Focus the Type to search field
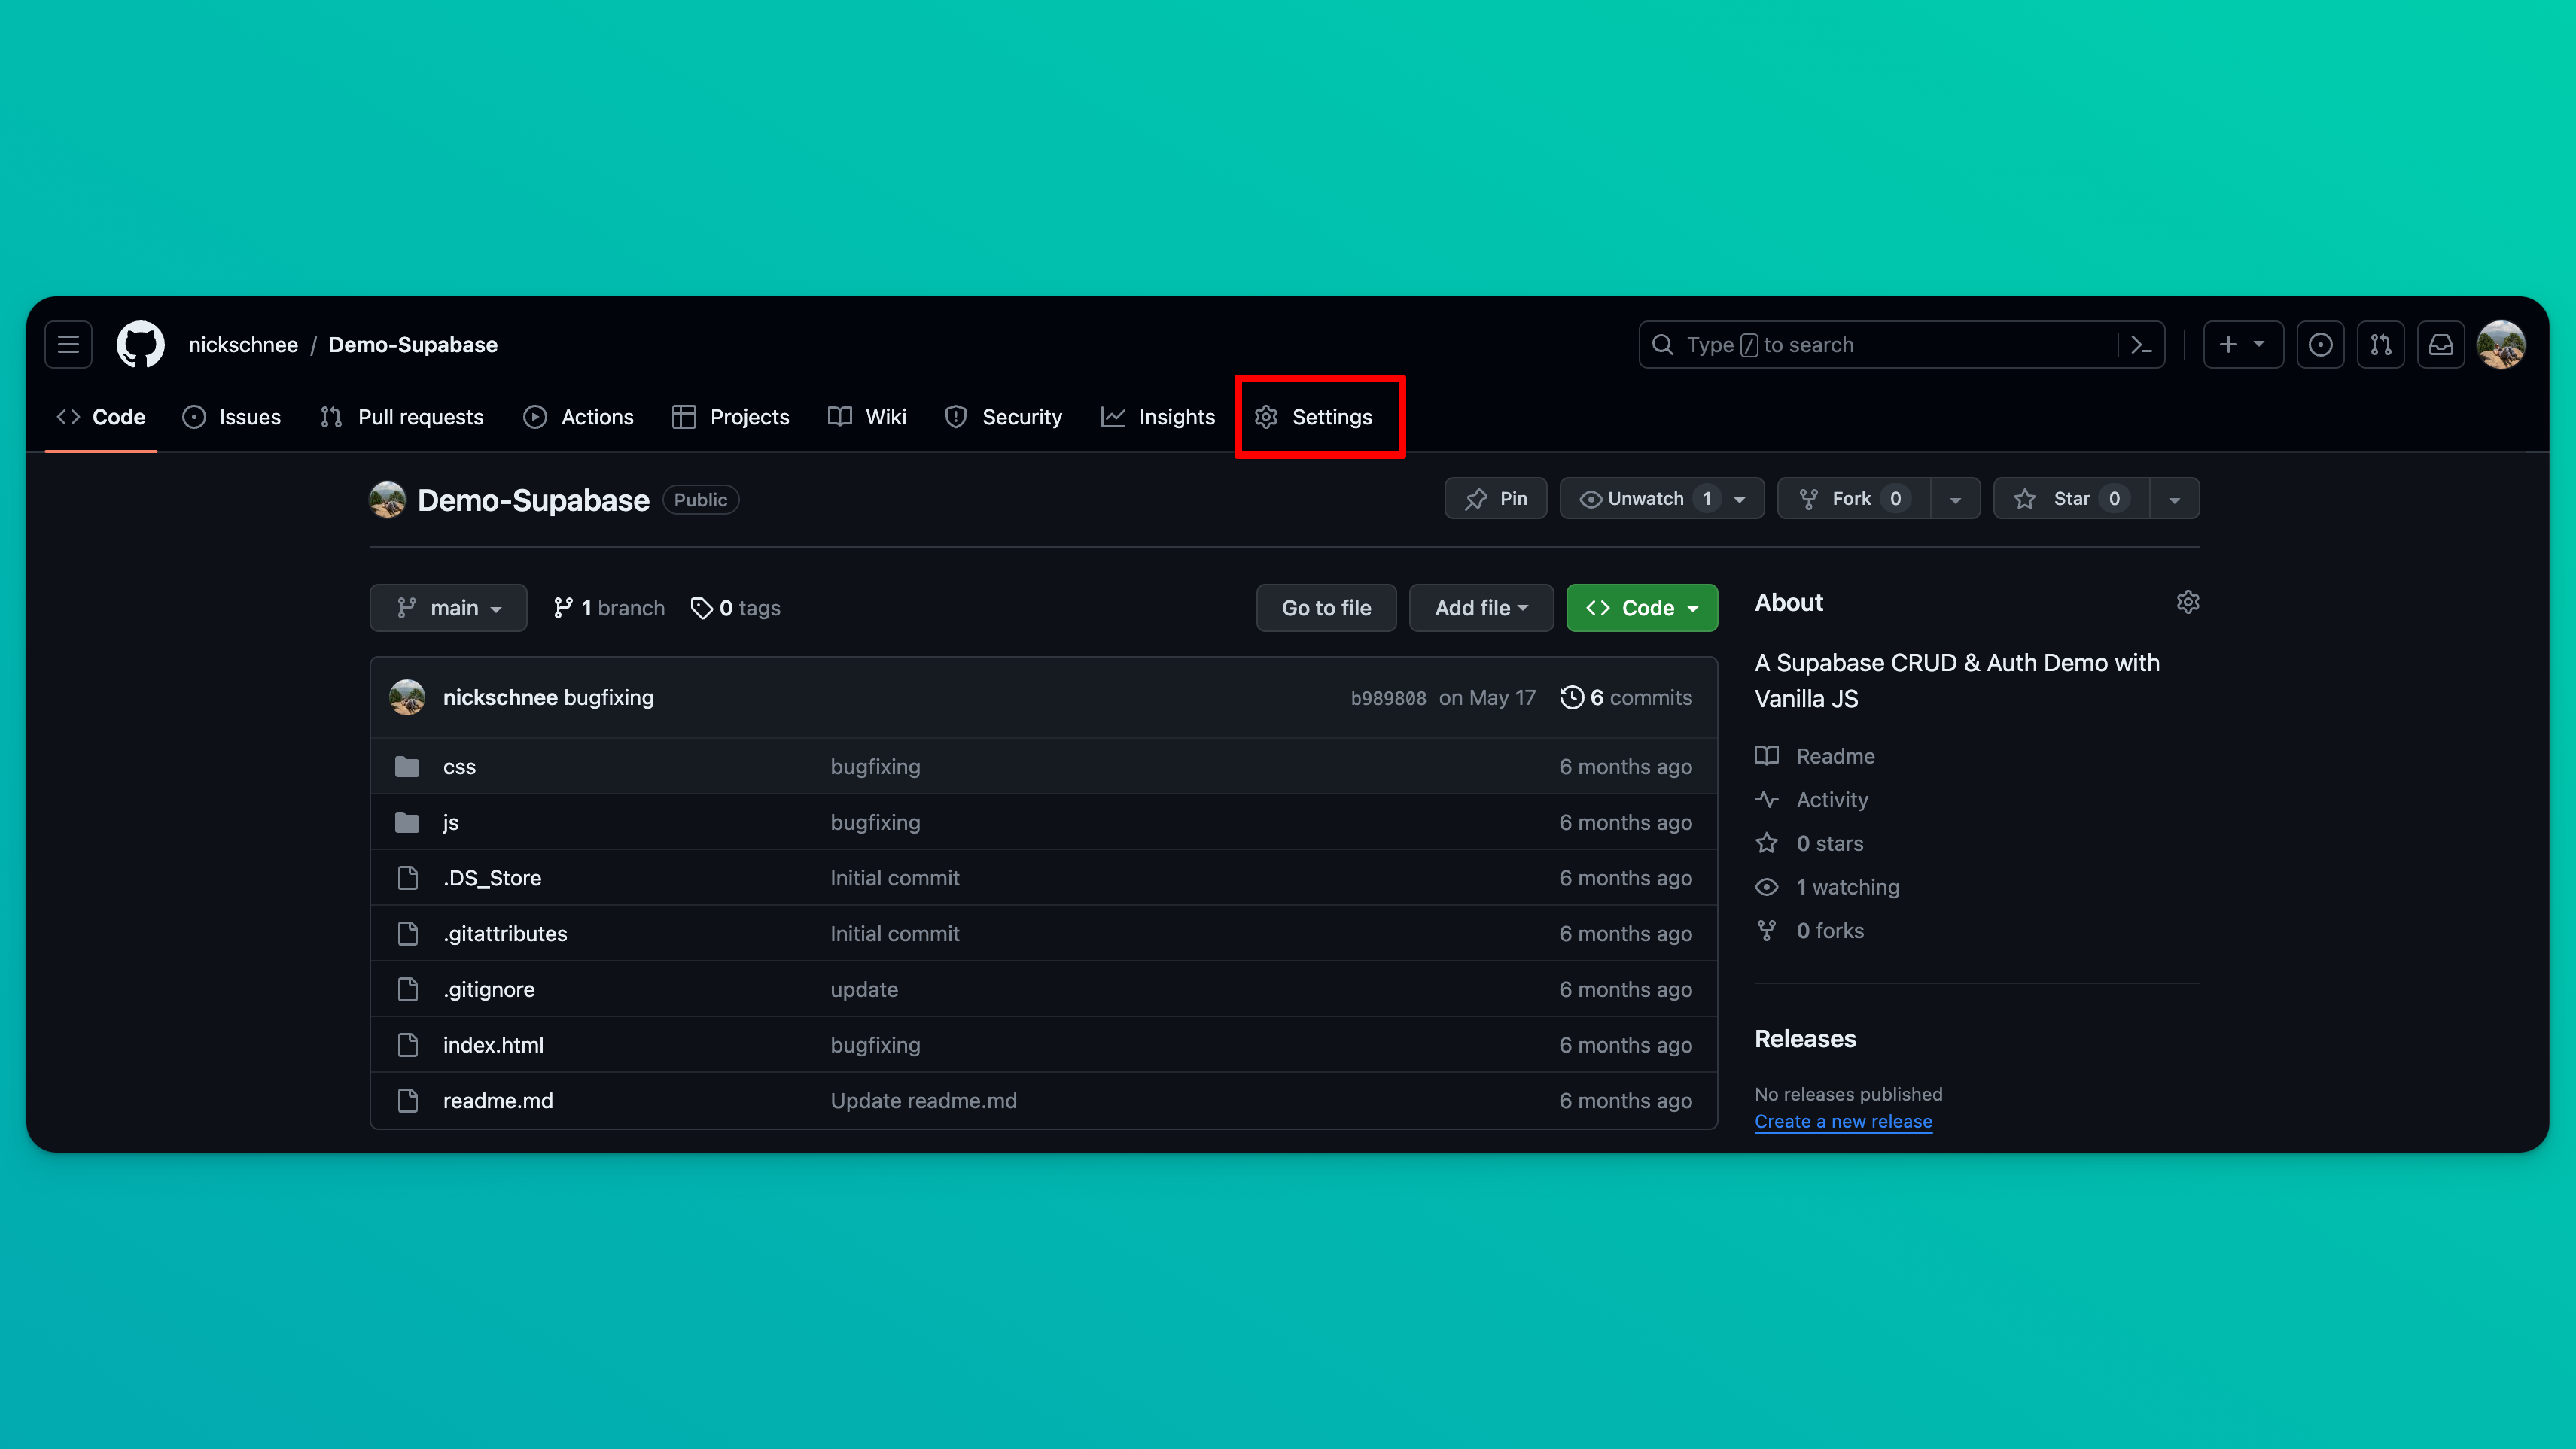The height and width of the screenshot is (1449, 2576). [1901, 345]
